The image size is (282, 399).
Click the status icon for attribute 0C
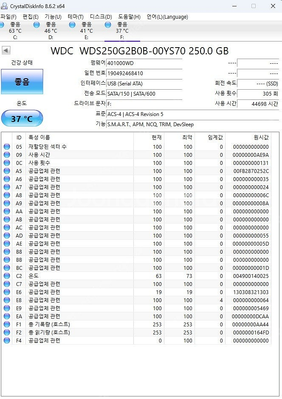7,163
